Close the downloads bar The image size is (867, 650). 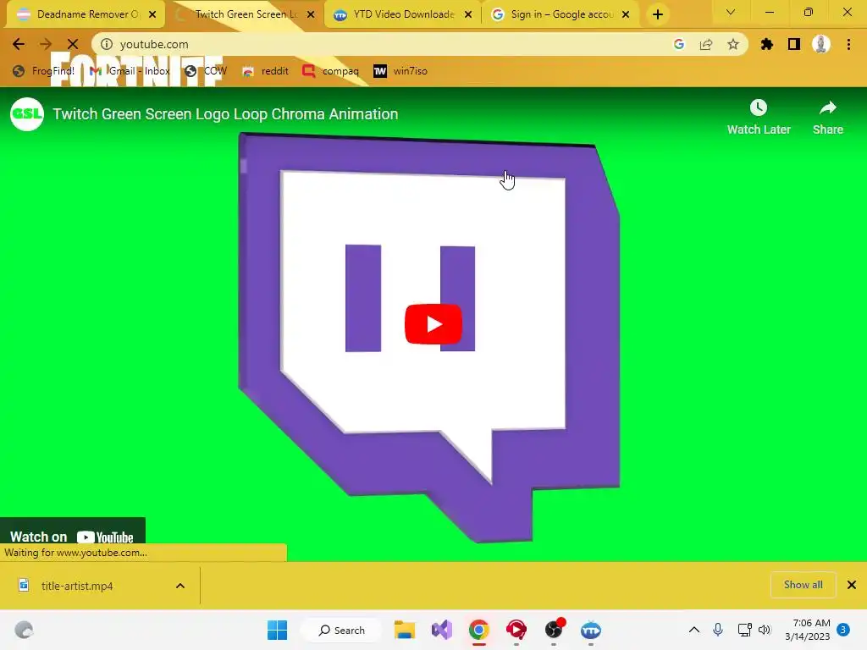pos(852,585)
